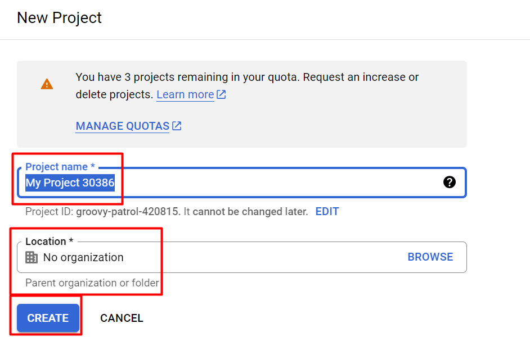Click the help question mark icon
This screenshot has width=530, height=337.
click(449, 182)
